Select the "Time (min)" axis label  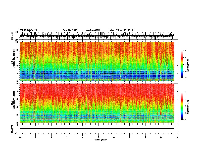tap(101, 140)
